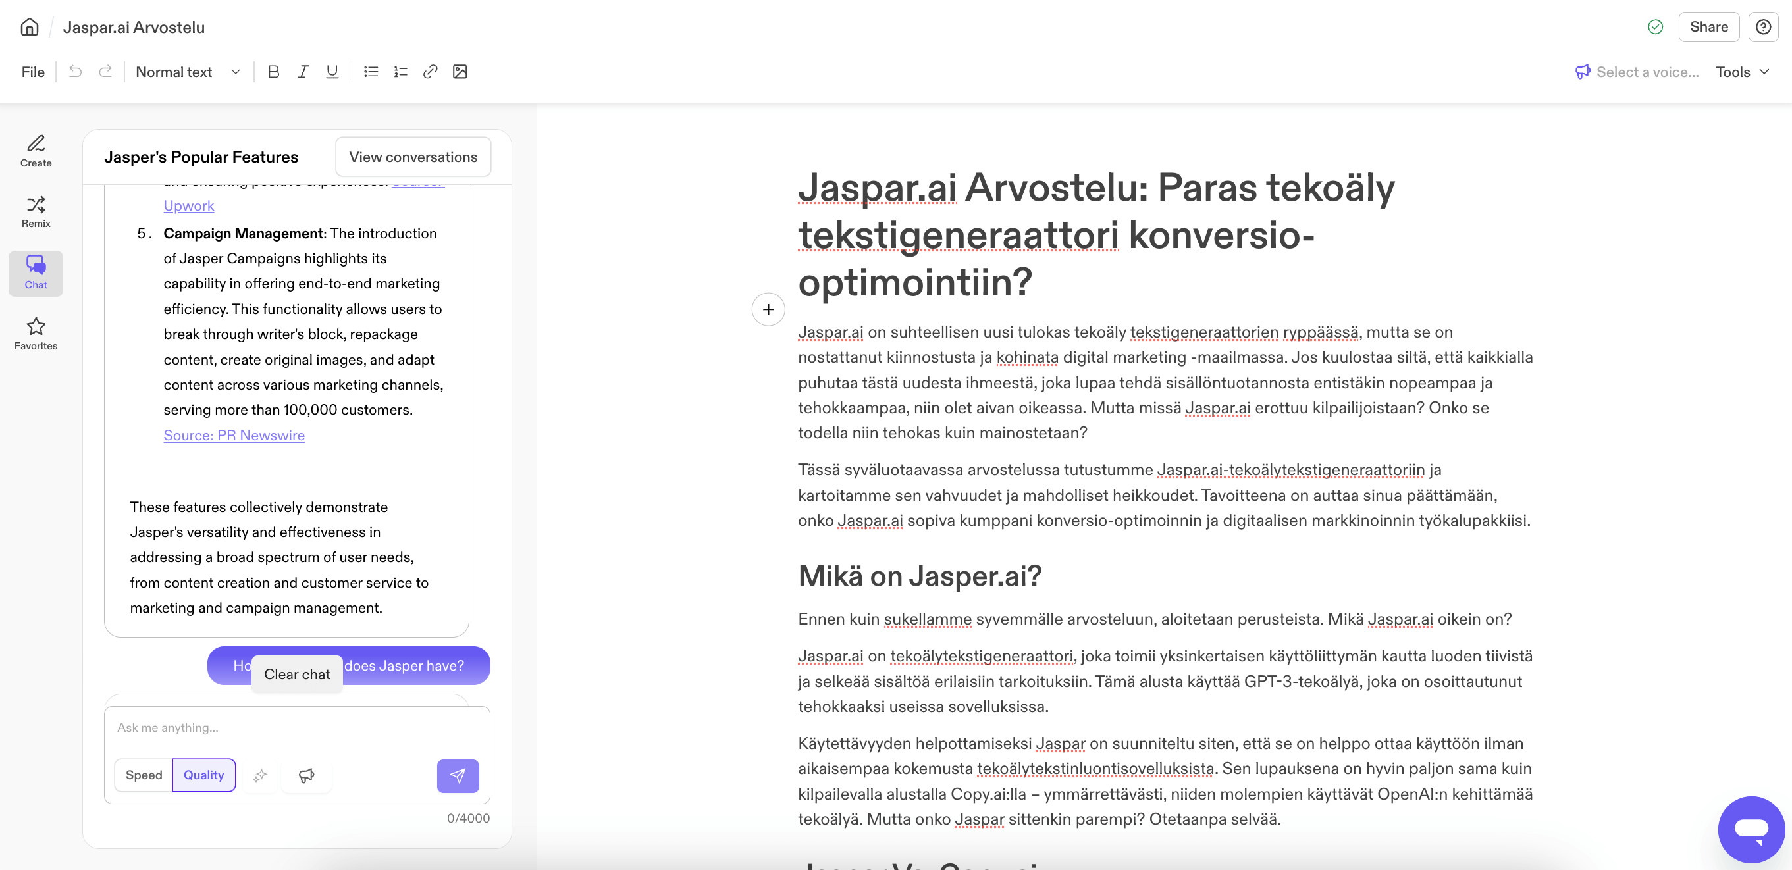Click the enhance prompt sparkle icon
Viewport: 1792px width, 870px height.
(260, 775)
